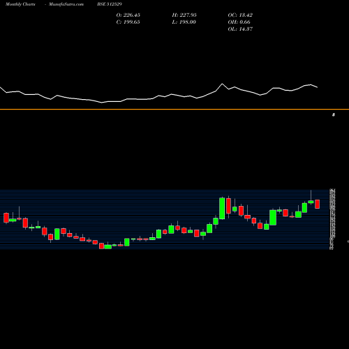Click the 'OH: 0.66' reading
The width and height of the screenshot is (349, 349).
pos(239,22)
